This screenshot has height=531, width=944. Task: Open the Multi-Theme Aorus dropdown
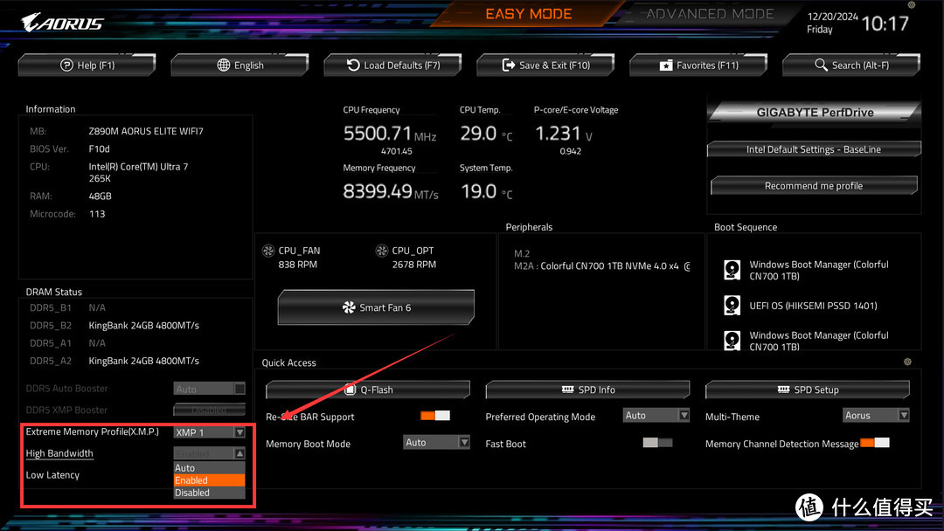coord(876,416)
